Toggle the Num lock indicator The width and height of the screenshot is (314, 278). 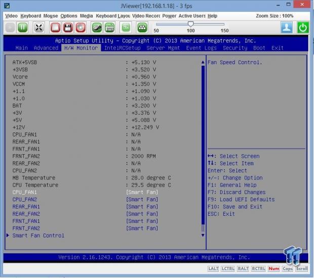coord(274,268)
